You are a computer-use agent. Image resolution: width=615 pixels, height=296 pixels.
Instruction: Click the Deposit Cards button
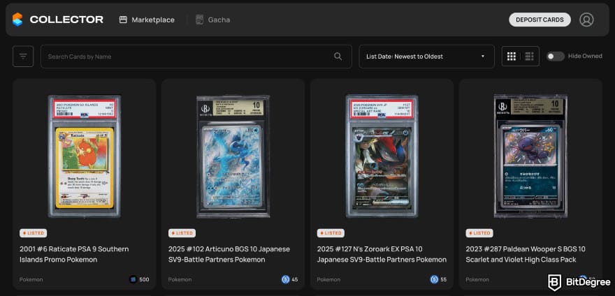click(x=540, y=20)
